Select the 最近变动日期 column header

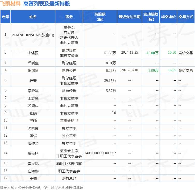(x=129, y=17)
